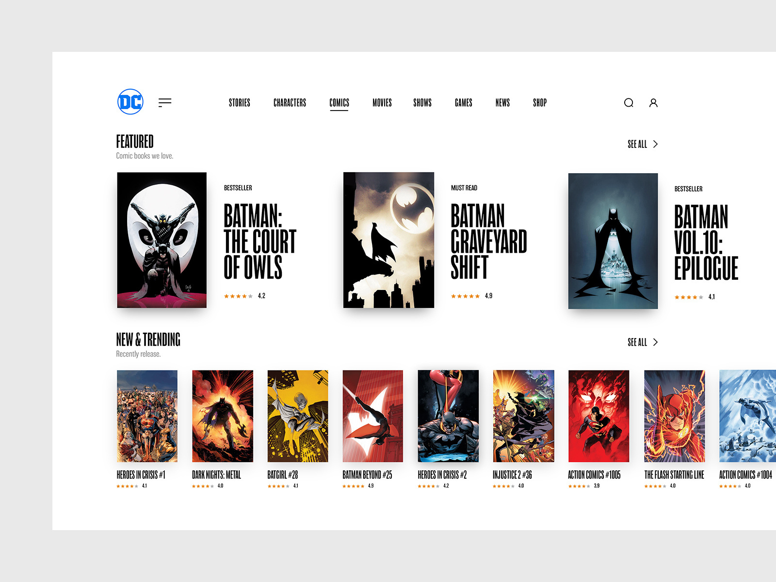Viewport: 776px width, 582px height.
Task: Open the user account profile
Action: point(653,102)
